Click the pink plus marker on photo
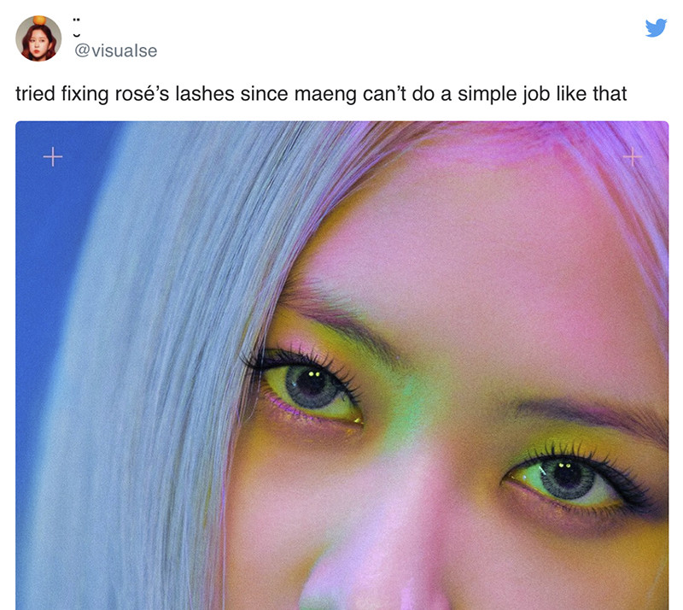 pyautogui.click(x=632, y=156)
